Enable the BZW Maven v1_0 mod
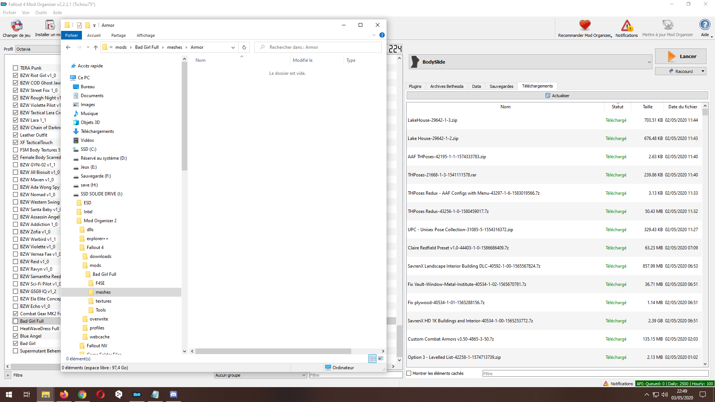Image resolution: width=715 pixels, height=402 pixels. (x=15, y=180)
